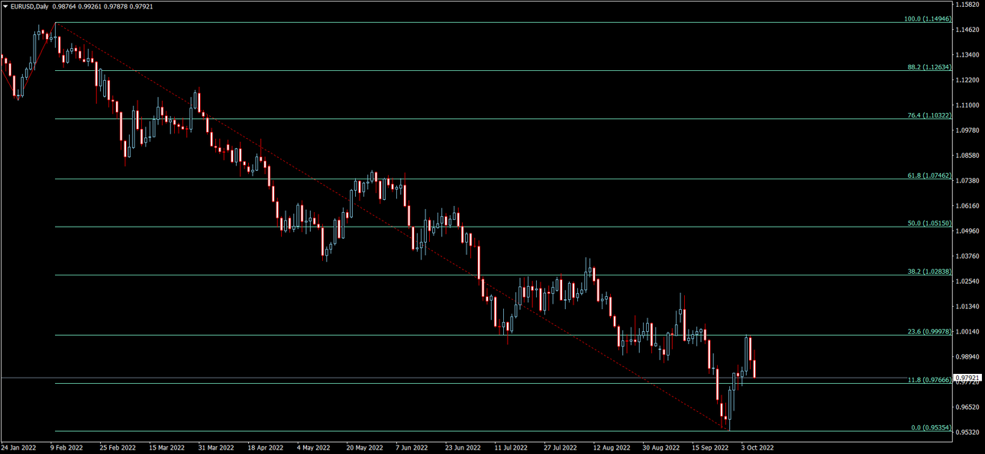This screenshot has width=985, height=454.
Task: Click the 1.03760 price axis value
Action: point(968,256)
